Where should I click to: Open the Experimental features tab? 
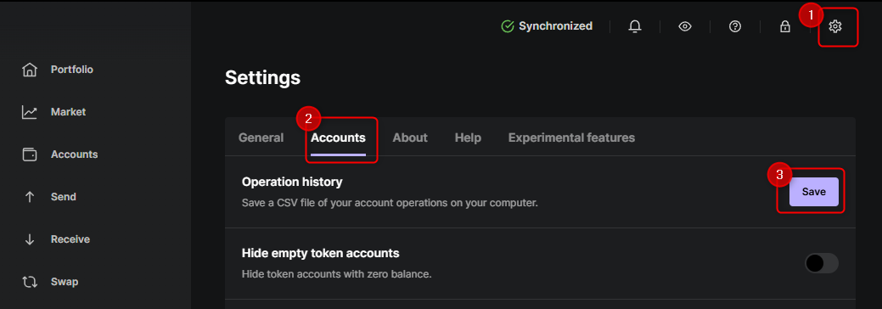pos(571,138)
